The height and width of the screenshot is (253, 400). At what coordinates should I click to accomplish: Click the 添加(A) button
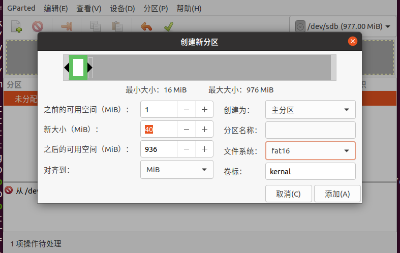[337, 194]
